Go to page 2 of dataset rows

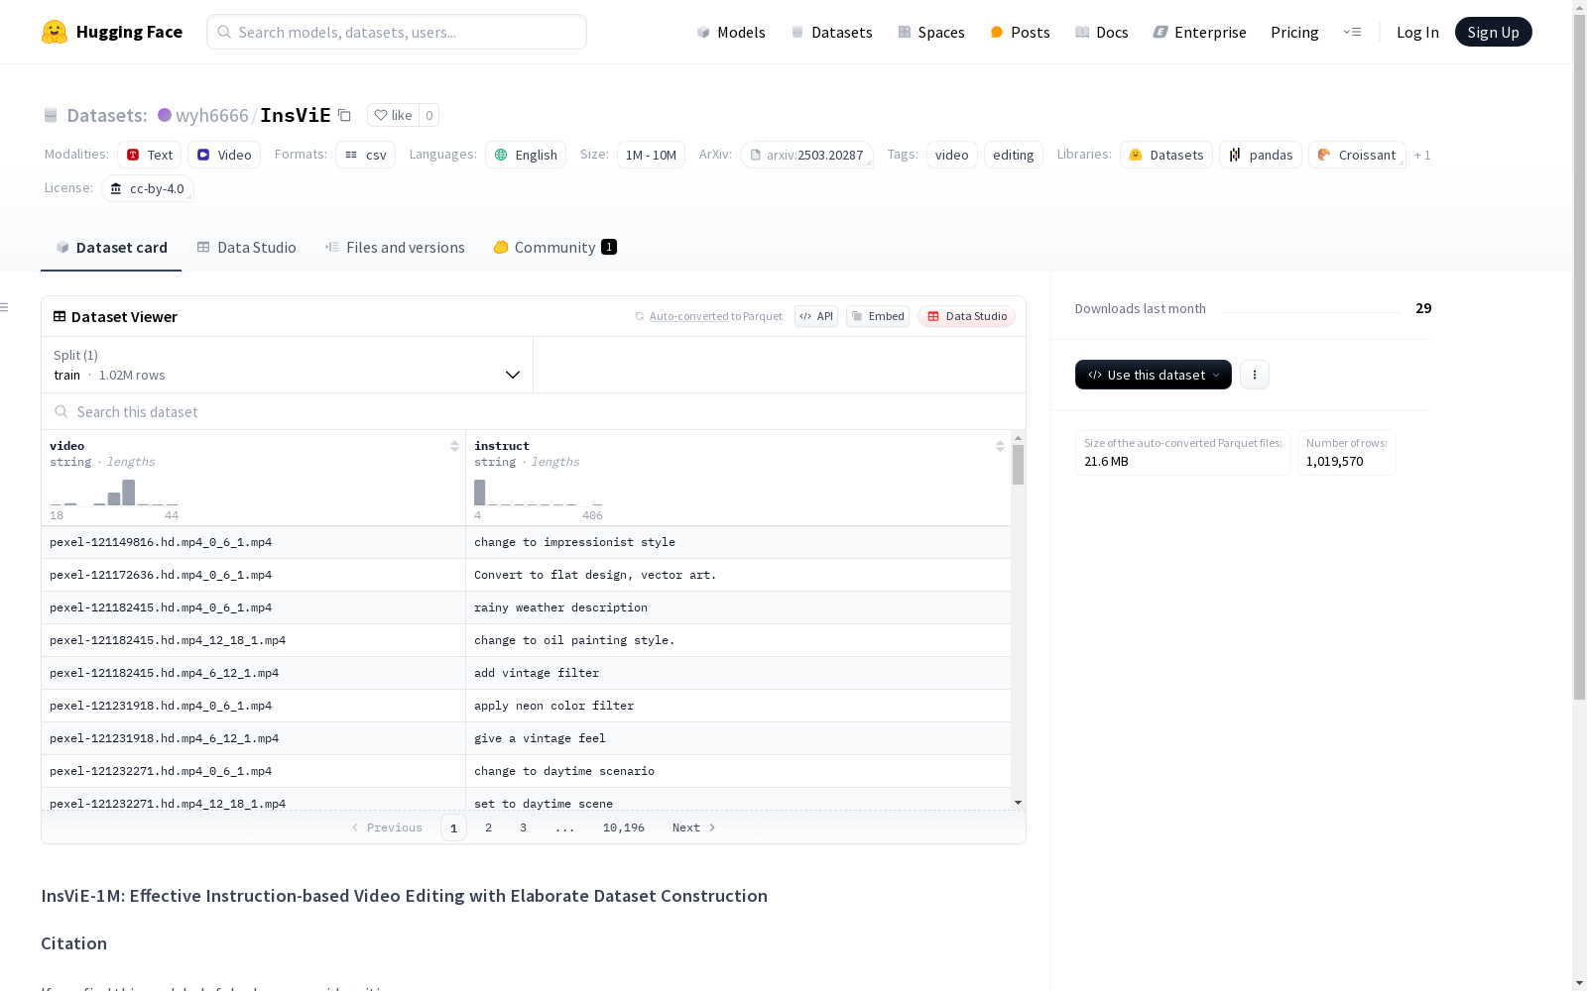click(x=488, y=827)
